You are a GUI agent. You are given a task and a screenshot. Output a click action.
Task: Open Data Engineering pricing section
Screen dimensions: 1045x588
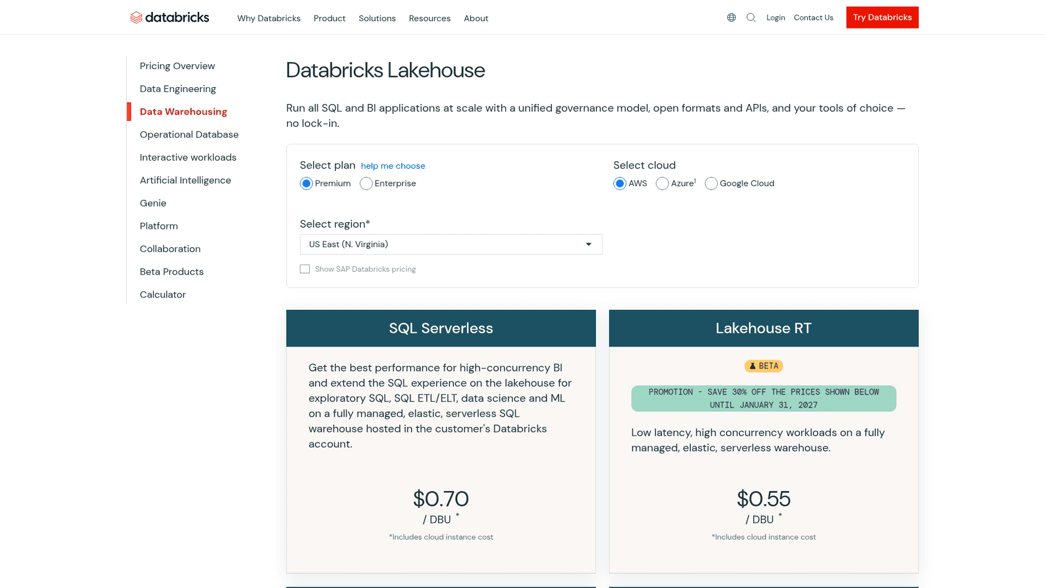pyautogui.click(x=178, y=89)
